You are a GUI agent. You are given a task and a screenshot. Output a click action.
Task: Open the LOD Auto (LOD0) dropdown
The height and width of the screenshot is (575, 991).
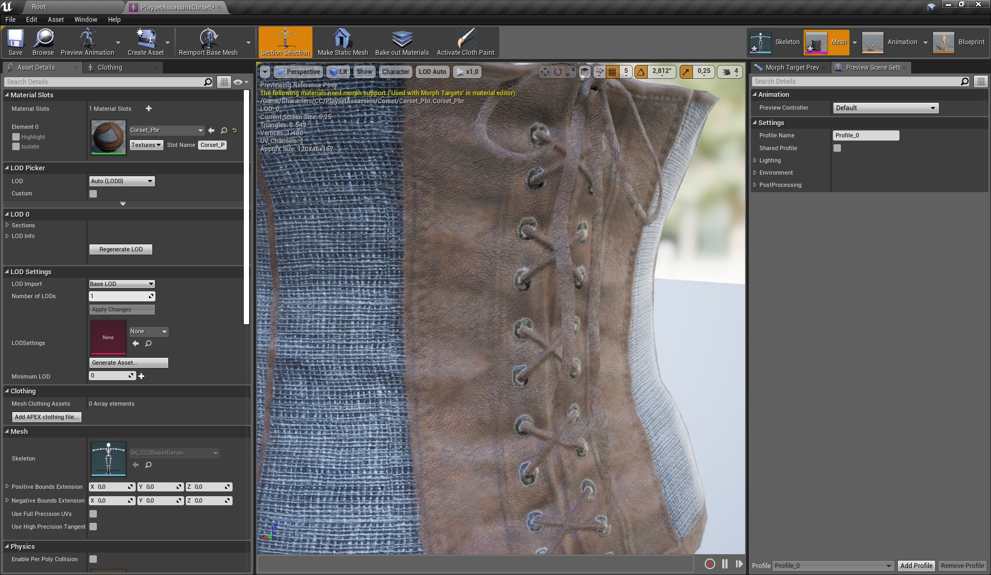[x=121, y=181]
